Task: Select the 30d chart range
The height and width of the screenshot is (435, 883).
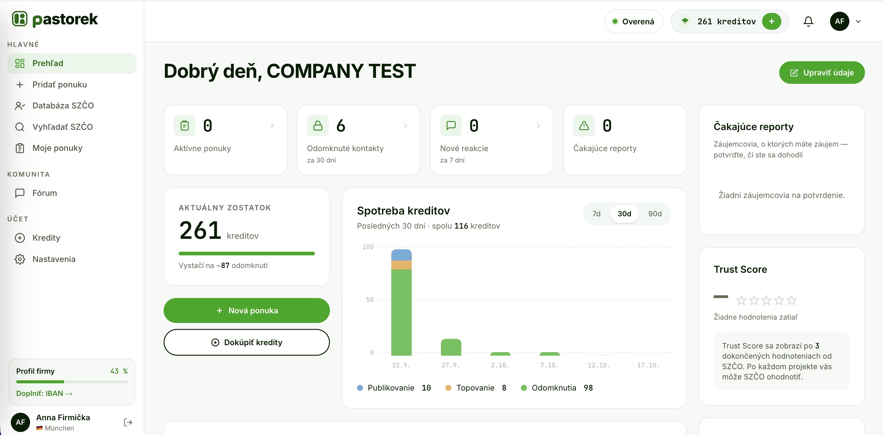Action: 624,214
